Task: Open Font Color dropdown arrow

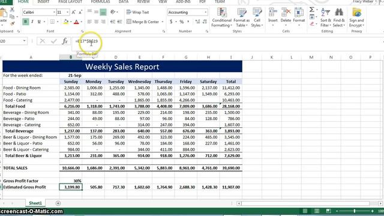Action: click(x=82, y=22)
